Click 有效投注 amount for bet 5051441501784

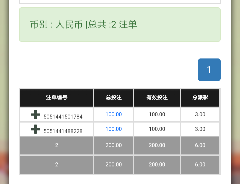click(157, 115)
